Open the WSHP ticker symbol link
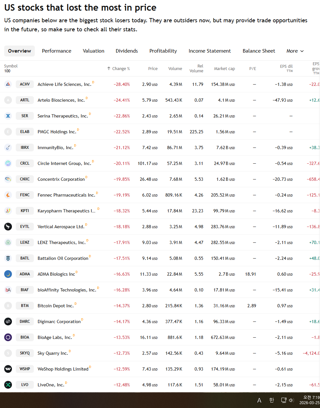This screenshot has height=408, width=320. [25, 369]
